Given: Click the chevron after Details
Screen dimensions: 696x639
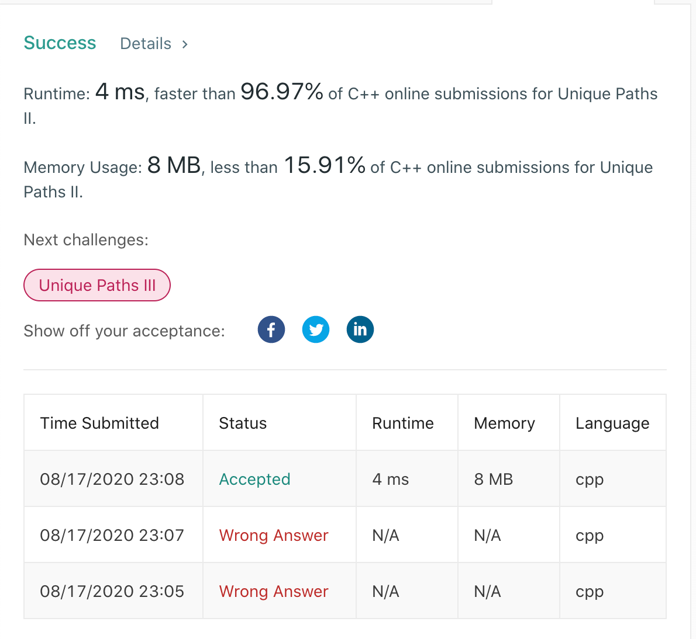Looking at the screenshot, I should (x=184, y=44).
